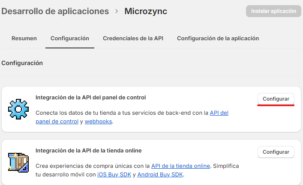Open Configuración de la aplicación tab
The height and width of the screenshot is (185, 303).
click(x=218, y=38)
